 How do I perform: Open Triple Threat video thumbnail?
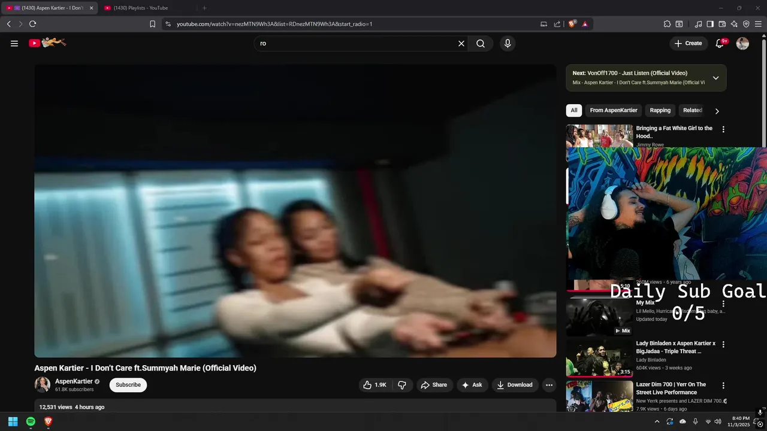[x=599, y=358]
